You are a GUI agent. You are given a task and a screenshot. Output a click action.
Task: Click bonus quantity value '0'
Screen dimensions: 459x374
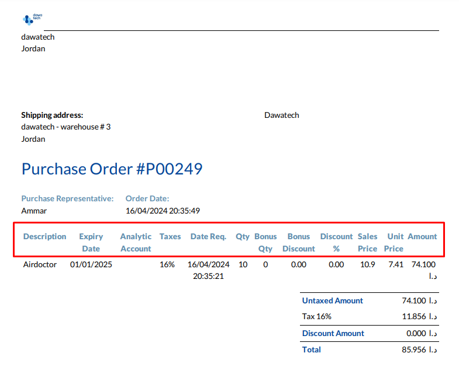coord(265,264)
